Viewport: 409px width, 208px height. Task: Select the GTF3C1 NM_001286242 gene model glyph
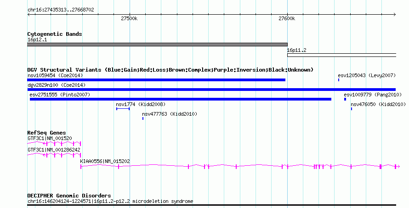[54, 155]
